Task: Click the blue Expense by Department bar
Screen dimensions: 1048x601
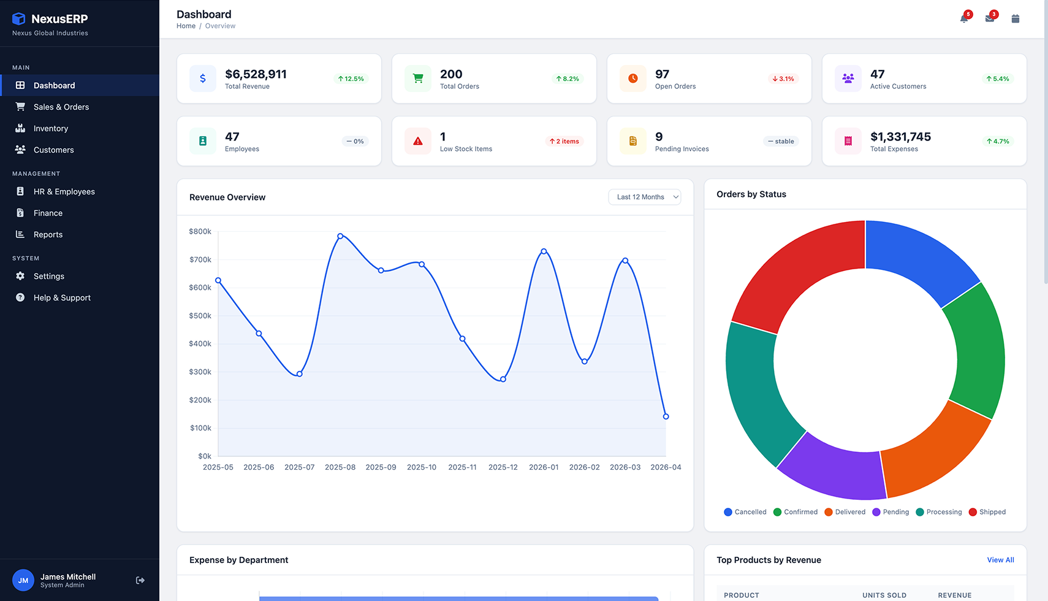Action: pos(458,596)
